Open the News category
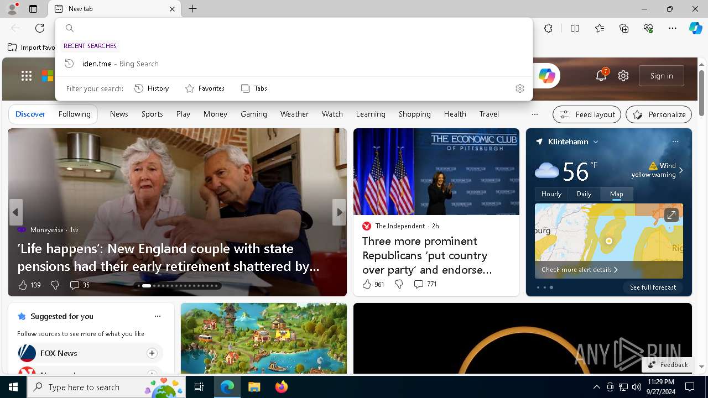 coord(119,114)
